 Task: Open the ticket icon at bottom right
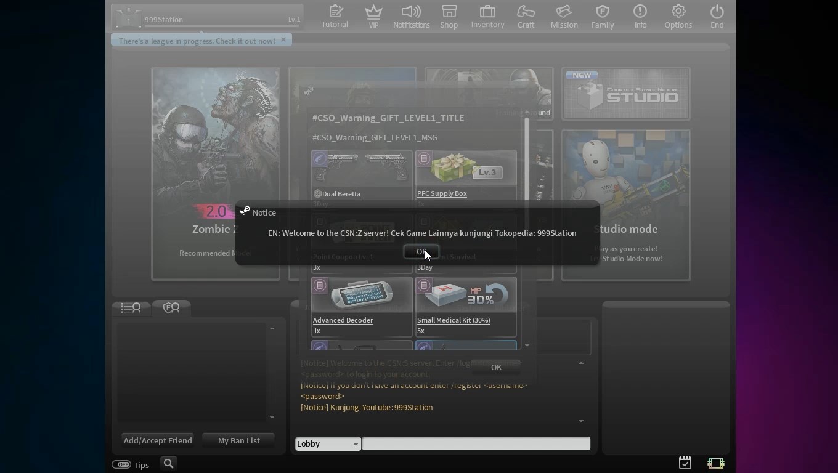click(715, 463)
